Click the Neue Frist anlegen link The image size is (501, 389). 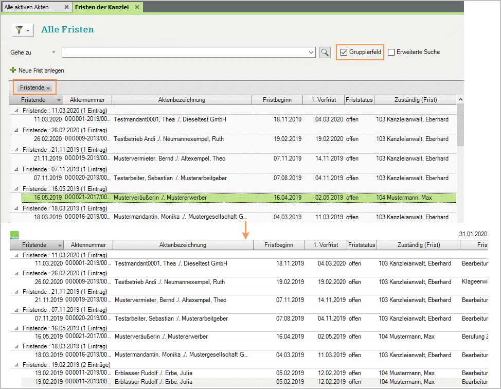pyautogui.click(x=41, y=70)
